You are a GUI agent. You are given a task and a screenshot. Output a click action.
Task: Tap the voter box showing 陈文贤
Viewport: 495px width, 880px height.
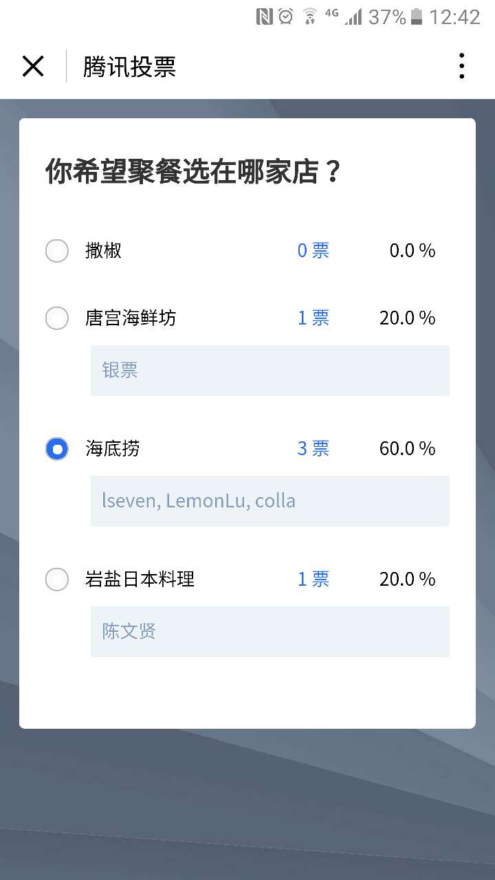[270, 632]
